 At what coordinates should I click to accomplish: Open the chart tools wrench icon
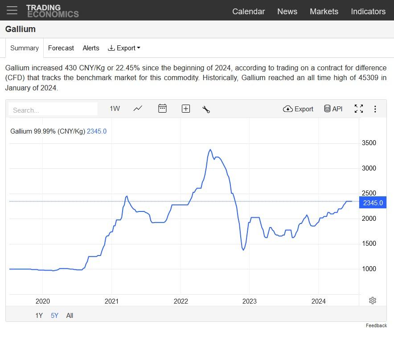pyautogui.click(x=206, y=109)
